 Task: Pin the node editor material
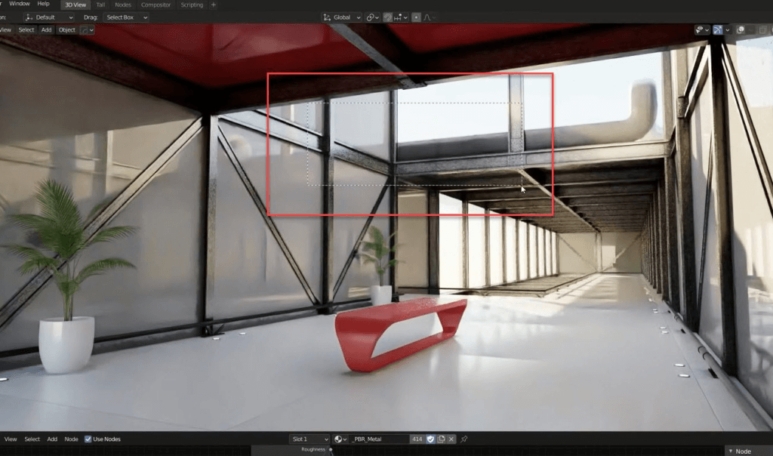(464, 439)
